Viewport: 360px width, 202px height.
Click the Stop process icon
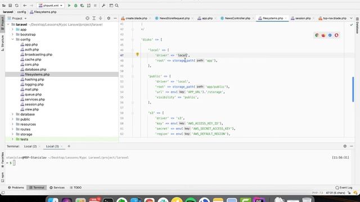pyautogui.click(x=95, y=6)
